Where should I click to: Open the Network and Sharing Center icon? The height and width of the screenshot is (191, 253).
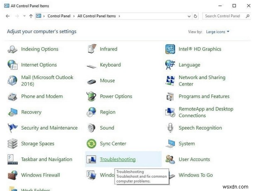[170, 80]
